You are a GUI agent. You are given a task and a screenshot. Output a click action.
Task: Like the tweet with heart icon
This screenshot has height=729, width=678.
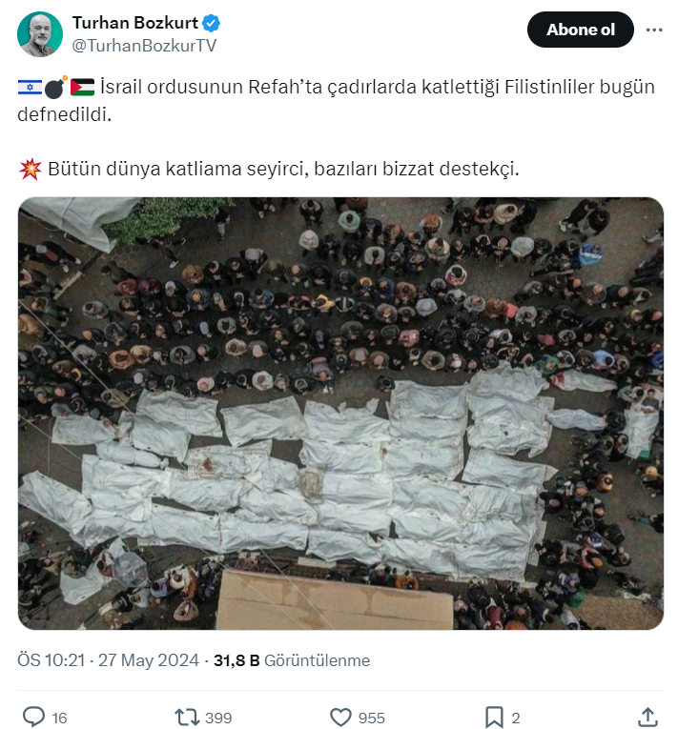point(340,717)
